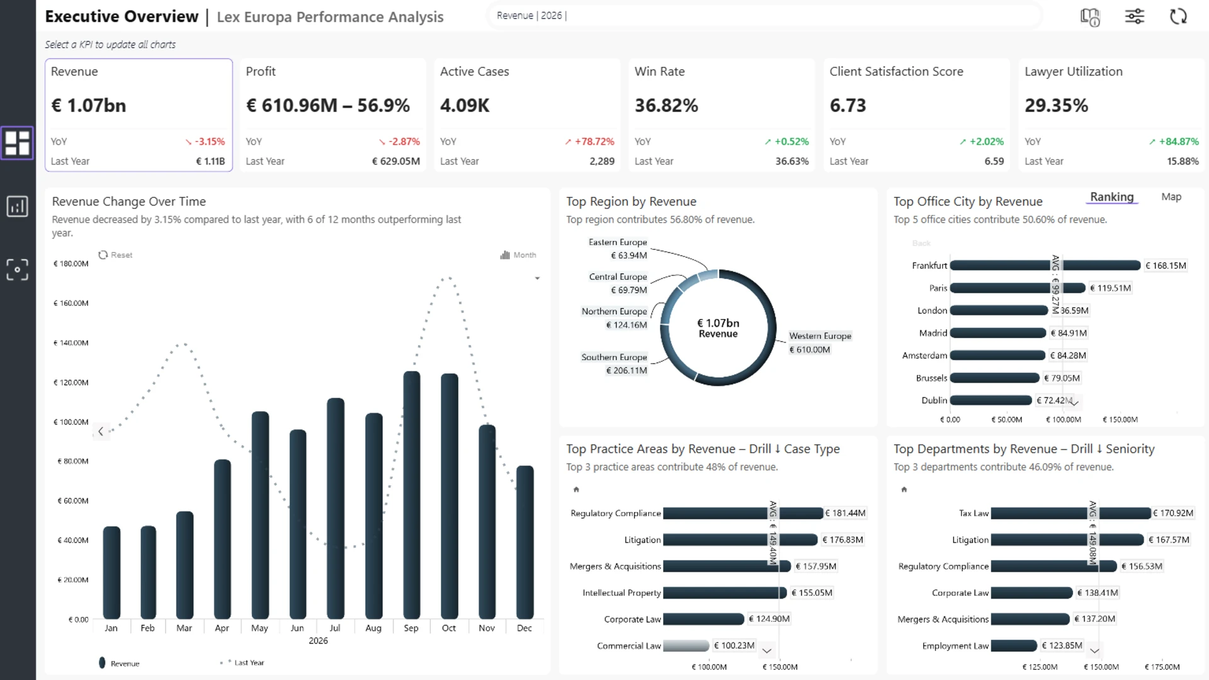Select the Revenue KPI card
Viewport: 1209px width, 680px height.
[139, 115]
